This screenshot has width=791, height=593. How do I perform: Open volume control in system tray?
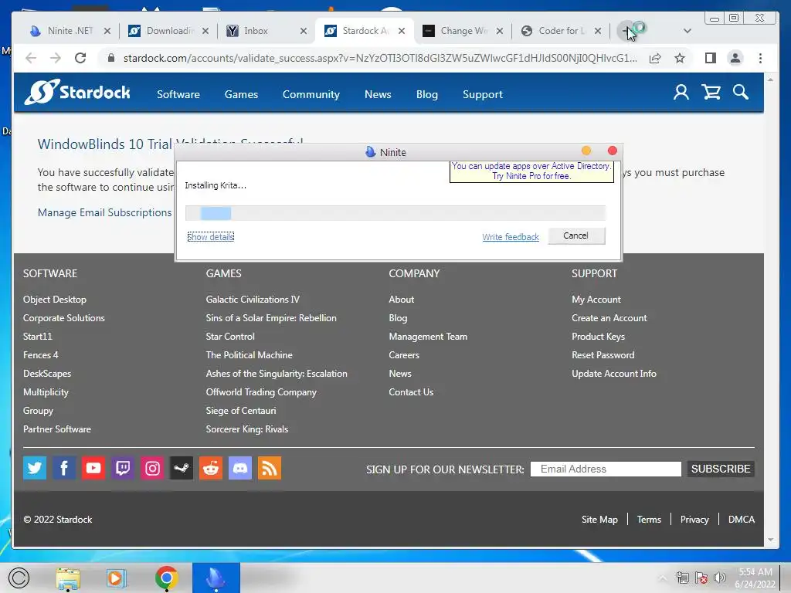[x=720, y=578]
